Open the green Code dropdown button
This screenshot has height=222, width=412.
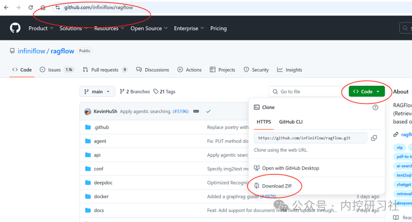pyautogui.click(x=367, y=91)
